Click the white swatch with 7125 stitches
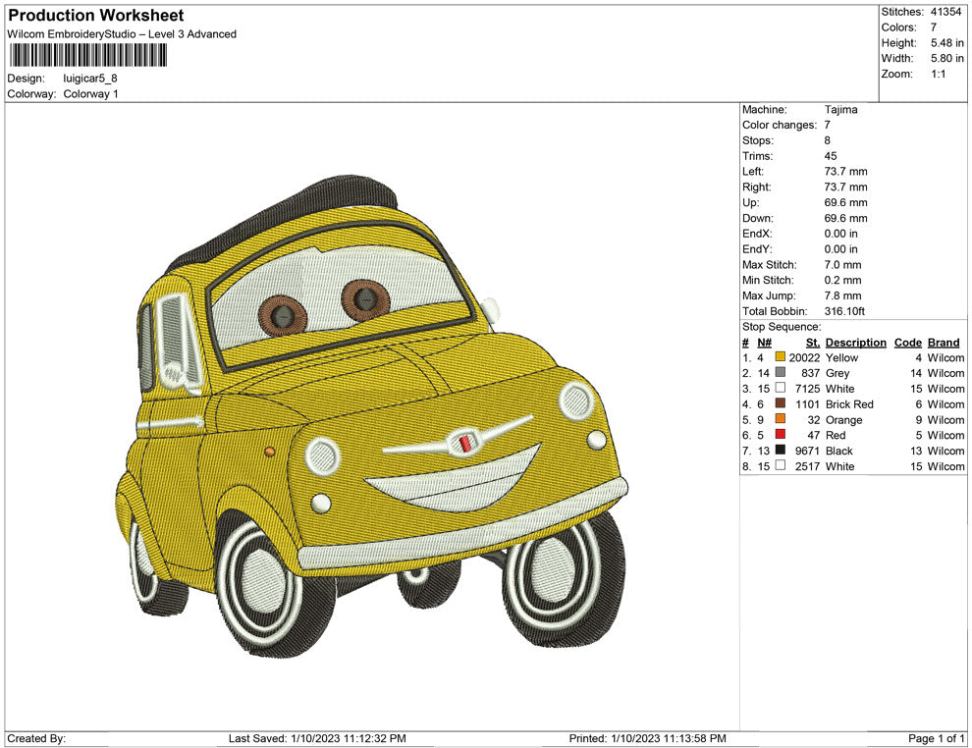The image size is (972, 748). [781, 389]
